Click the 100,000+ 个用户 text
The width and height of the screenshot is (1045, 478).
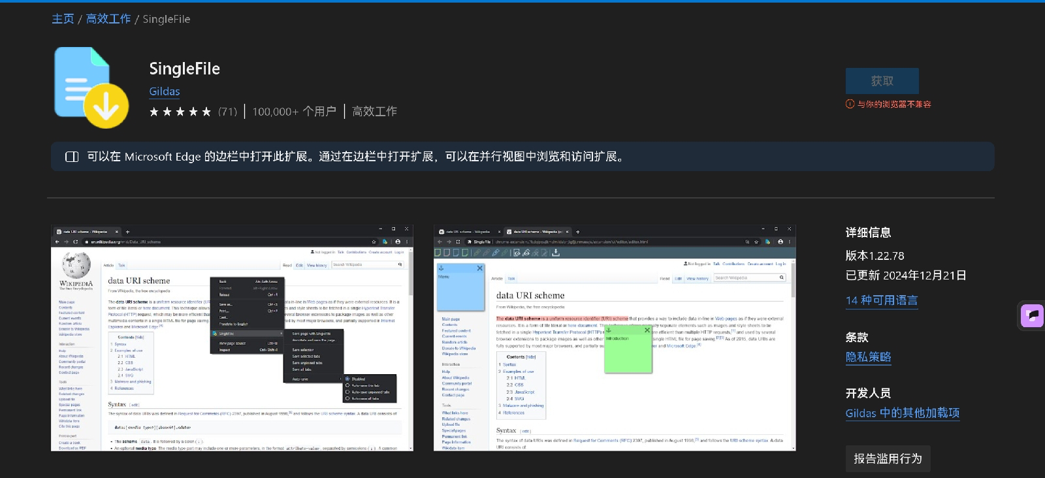click(x=294, y=112)
